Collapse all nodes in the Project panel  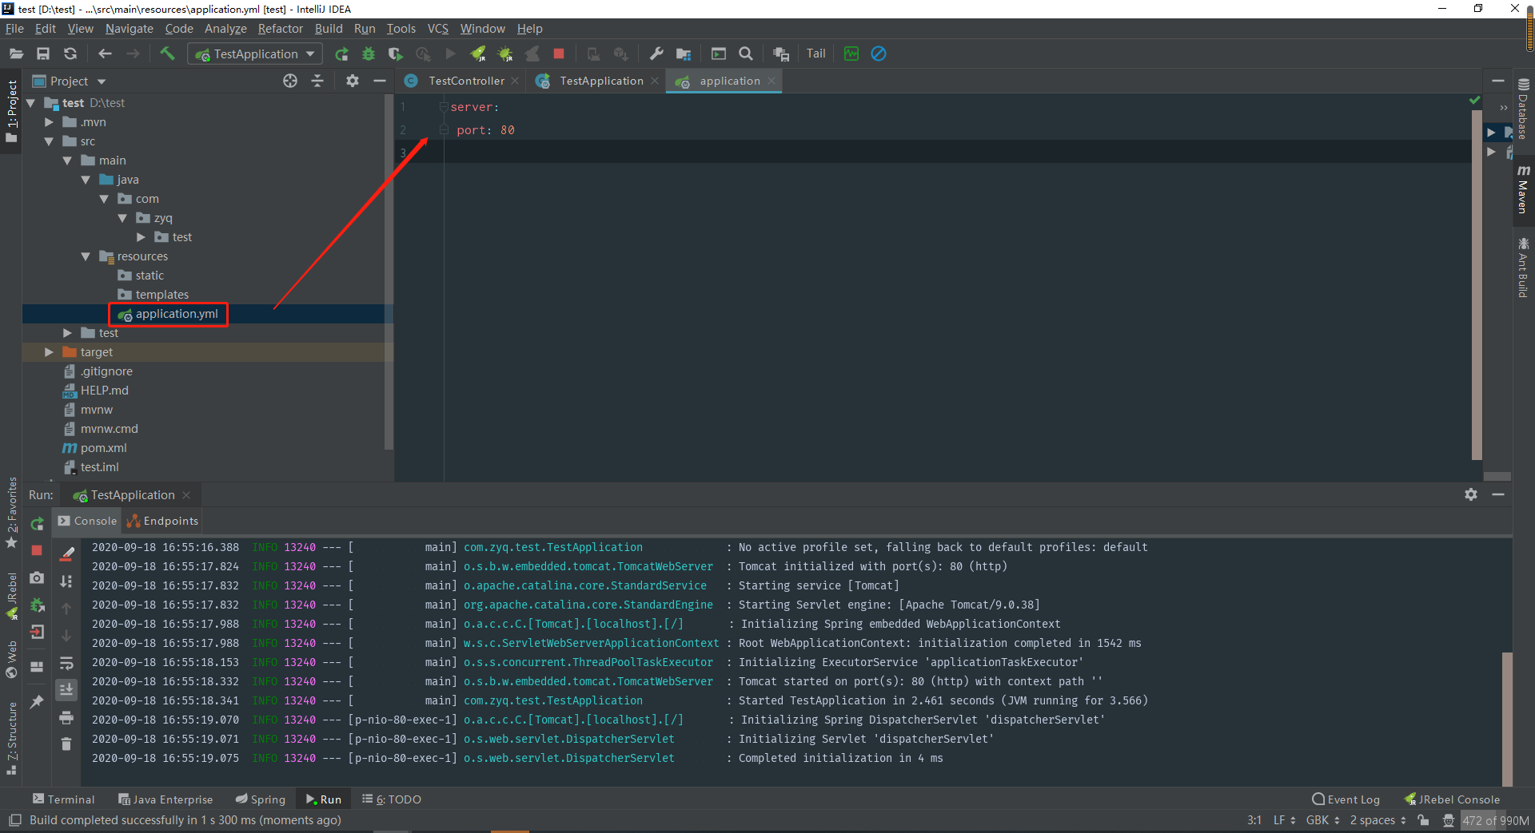(x=317, y=81)
